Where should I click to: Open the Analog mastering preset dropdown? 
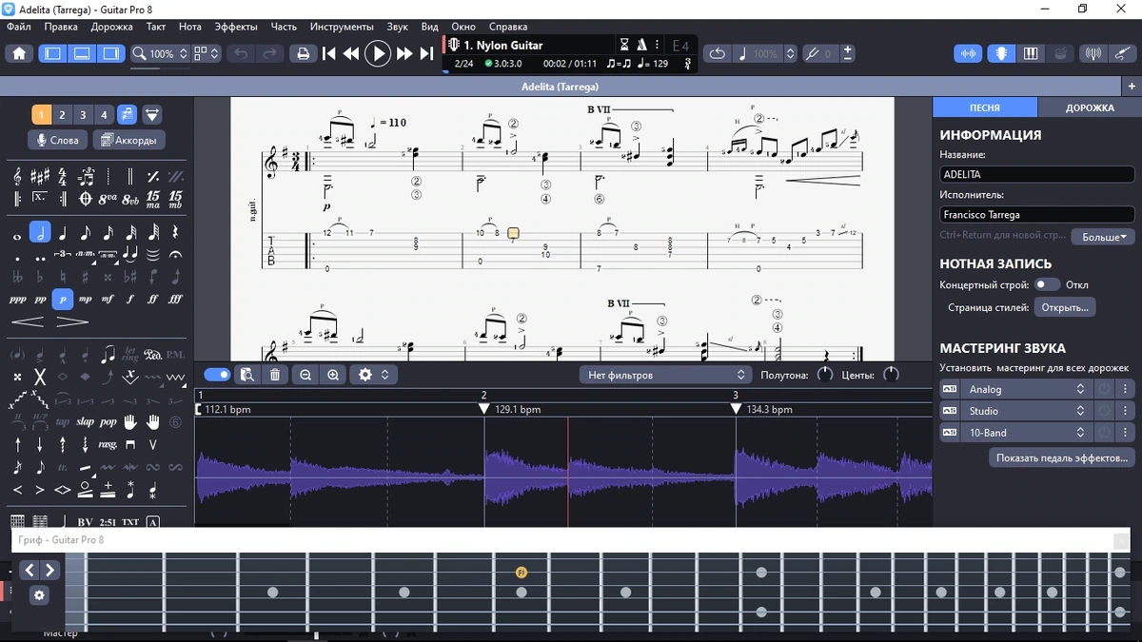pyautogui.click(x=1025, y=389)
